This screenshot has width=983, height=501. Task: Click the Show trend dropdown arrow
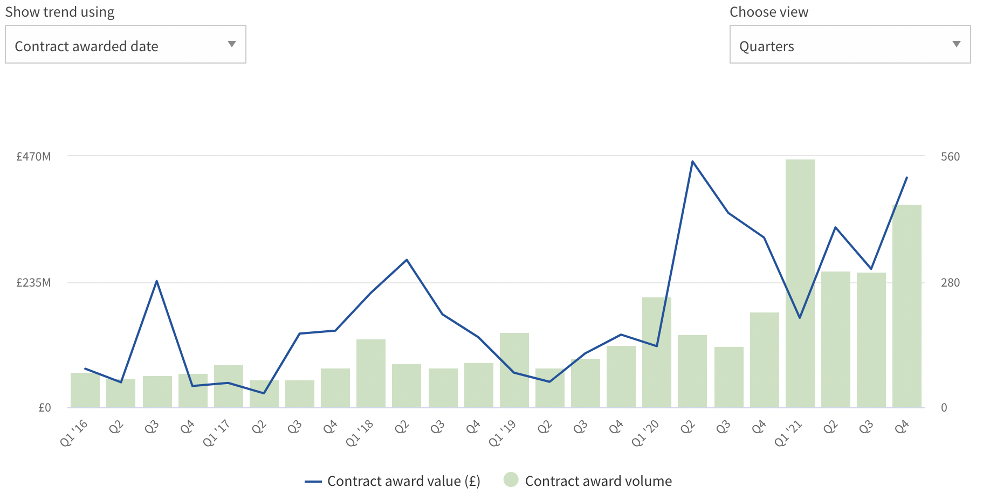232,44
